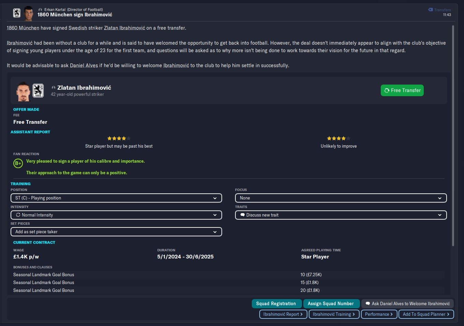Click the Transfers tag icon at top right
The height and width of the screenshot is (326, 464).
click(x=431, y=10)
